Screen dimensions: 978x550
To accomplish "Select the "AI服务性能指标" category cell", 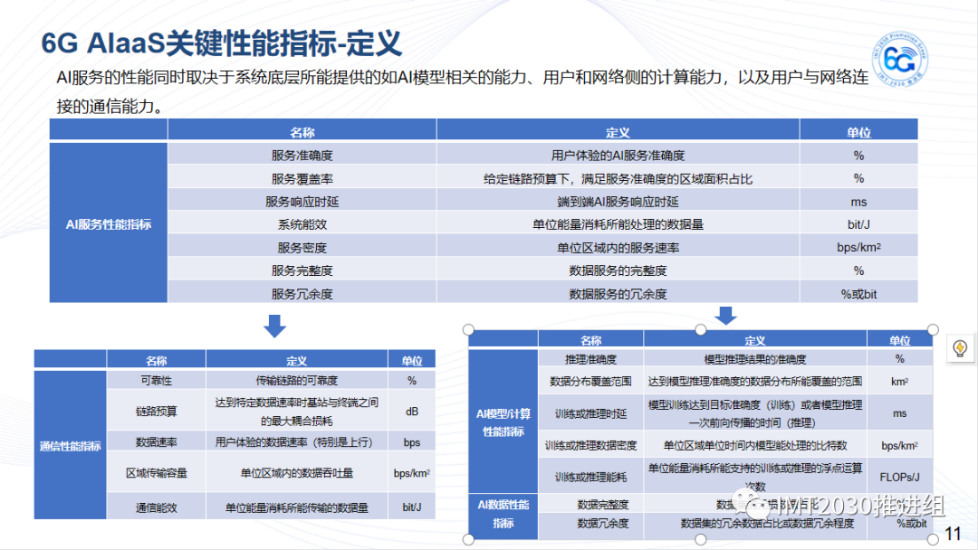I will click(109, 223).
